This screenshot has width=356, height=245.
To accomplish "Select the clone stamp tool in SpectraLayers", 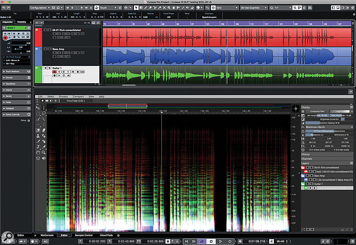I will point(38,136).
